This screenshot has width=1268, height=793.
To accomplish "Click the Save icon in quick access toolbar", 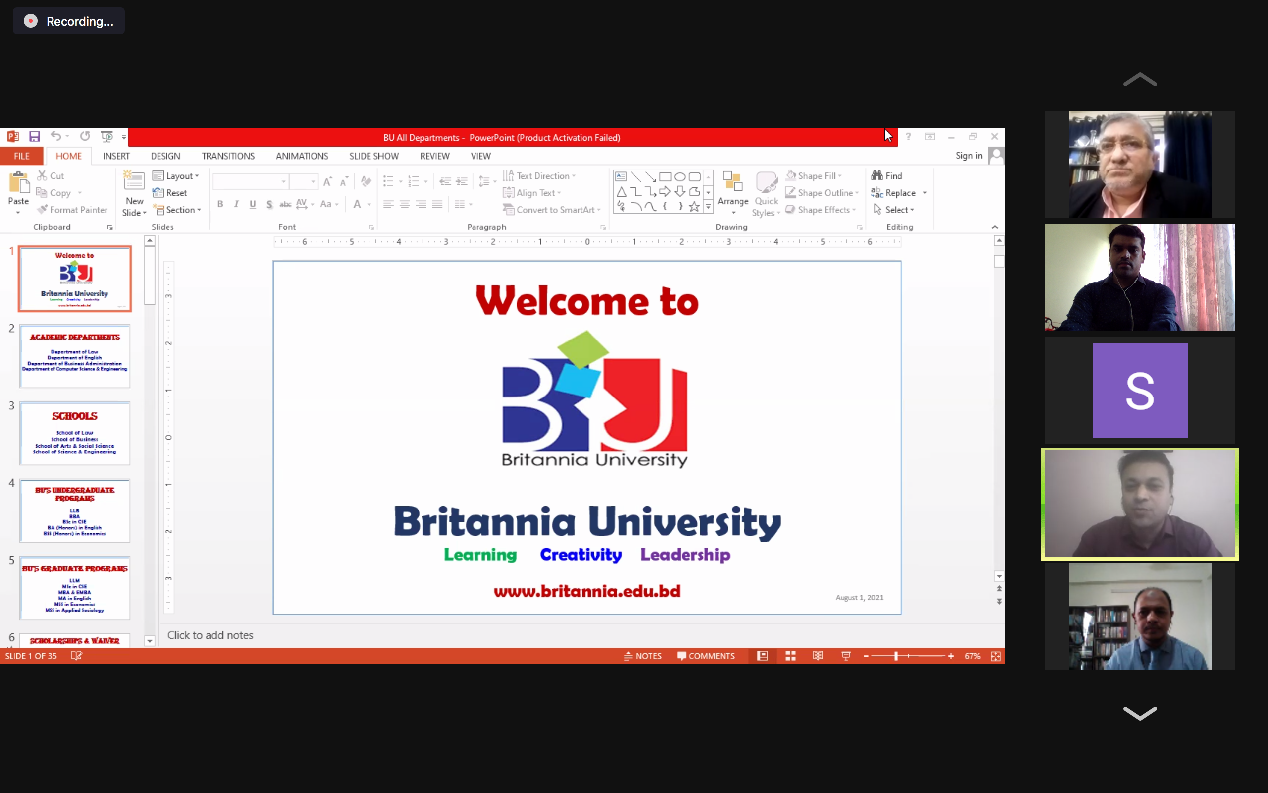I will [34, 137].
